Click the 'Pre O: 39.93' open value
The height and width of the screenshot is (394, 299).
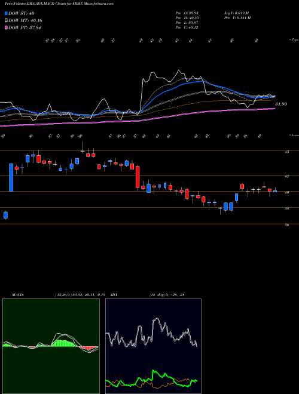pos(188,13)
